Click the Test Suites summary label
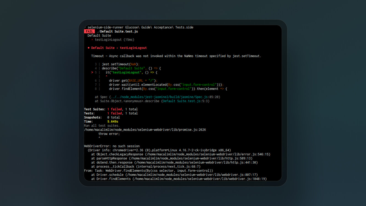366x206 pixels. [x=95, y=109]
